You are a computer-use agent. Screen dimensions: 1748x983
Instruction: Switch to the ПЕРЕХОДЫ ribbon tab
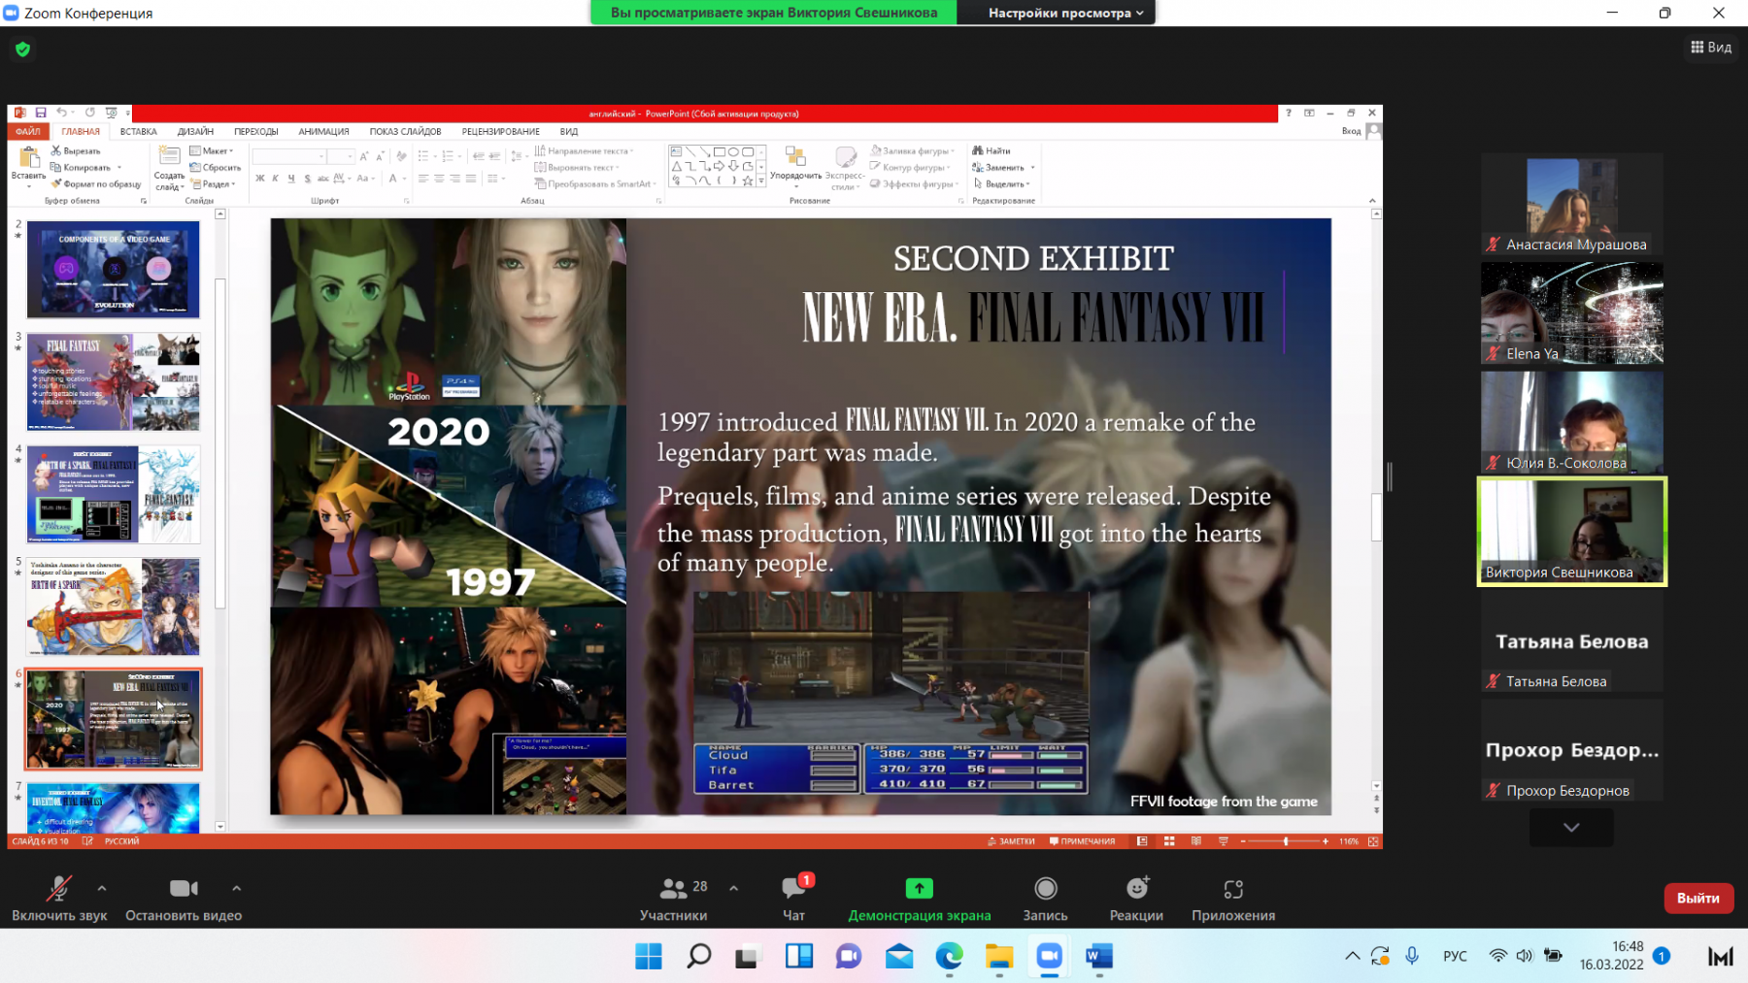click(x=256, y=131)
